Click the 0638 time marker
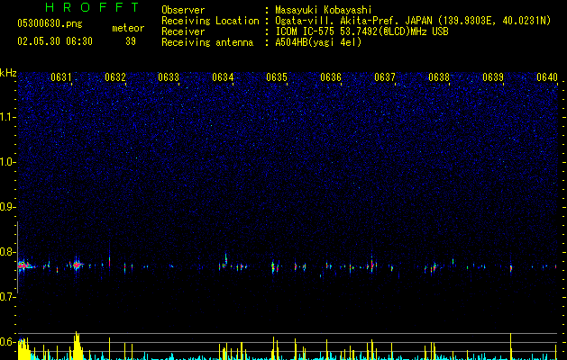The image size is (567, 360). pyautogui.click(x=439, y=77)
